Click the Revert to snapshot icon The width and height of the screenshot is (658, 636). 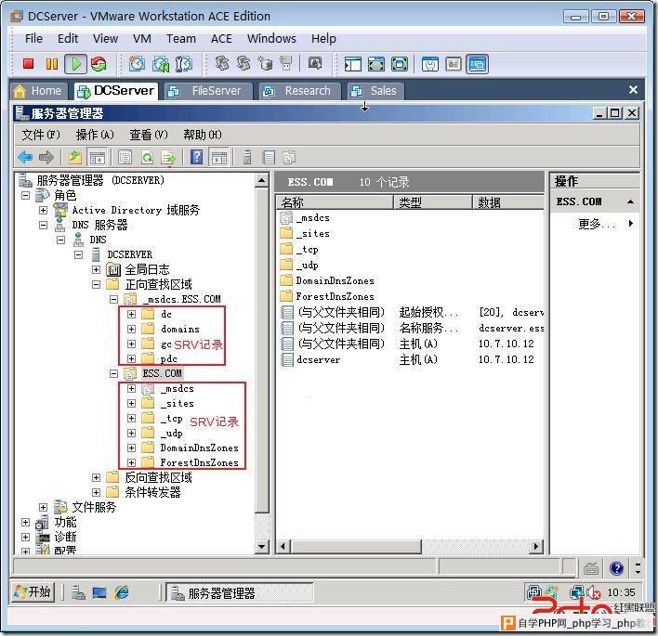(x=160, y=64)
